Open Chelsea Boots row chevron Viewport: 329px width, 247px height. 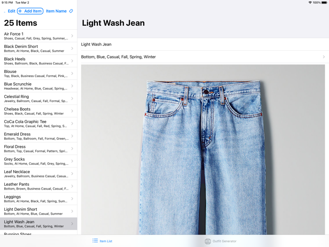72,111
